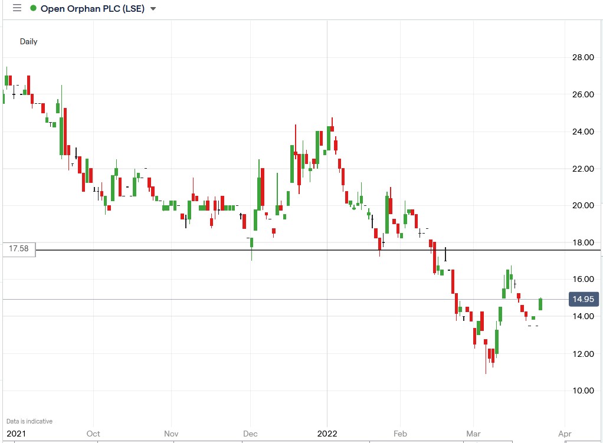Viewport: 603px width, 443px height.
Task: Click the Apr date axis label
Action: click(x=565, y=434)
